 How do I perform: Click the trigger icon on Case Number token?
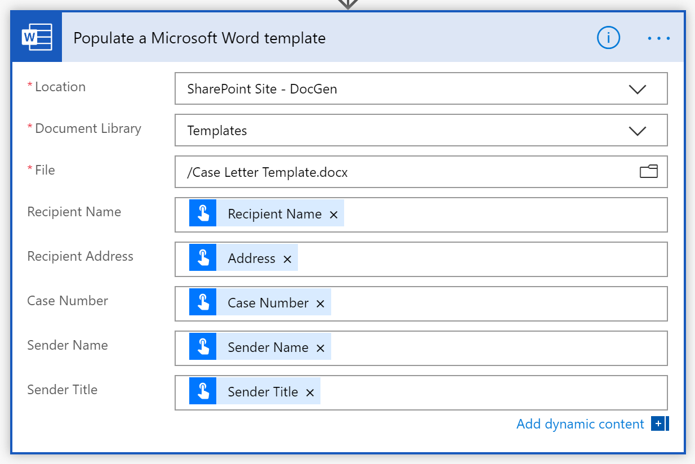point(203,302)
